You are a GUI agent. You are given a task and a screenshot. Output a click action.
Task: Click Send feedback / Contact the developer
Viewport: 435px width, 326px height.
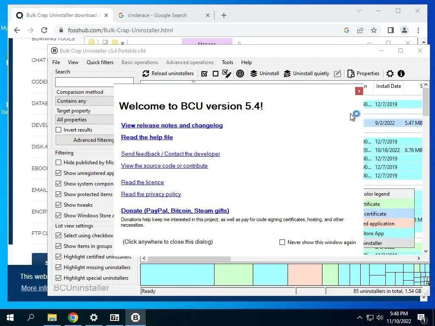click(x=170, y=154)
